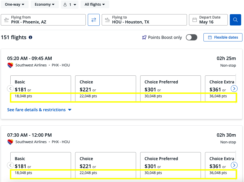Screen dimensions: 244x182
Task: Click the right arrow to view more fares
Action: click(234, 89)
